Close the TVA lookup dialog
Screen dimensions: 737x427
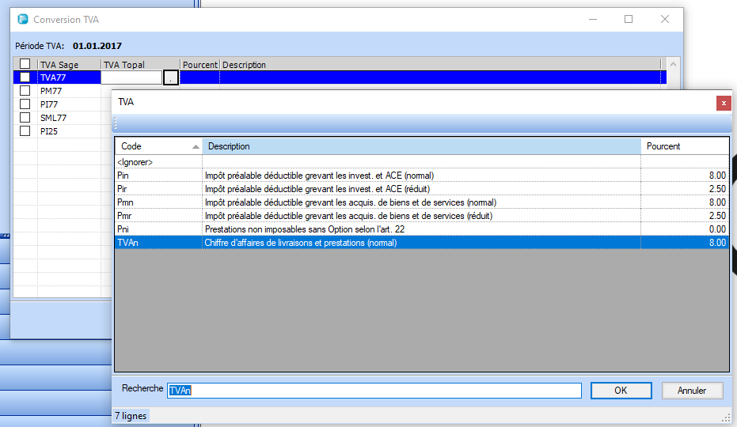coord(723,103)
